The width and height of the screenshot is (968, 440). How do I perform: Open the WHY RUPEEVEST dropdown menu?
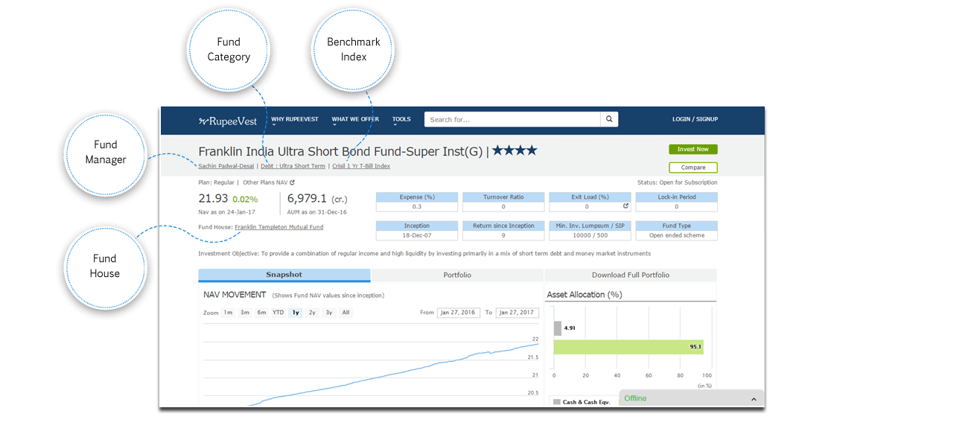pyautogui.click(x=295, y=120)
